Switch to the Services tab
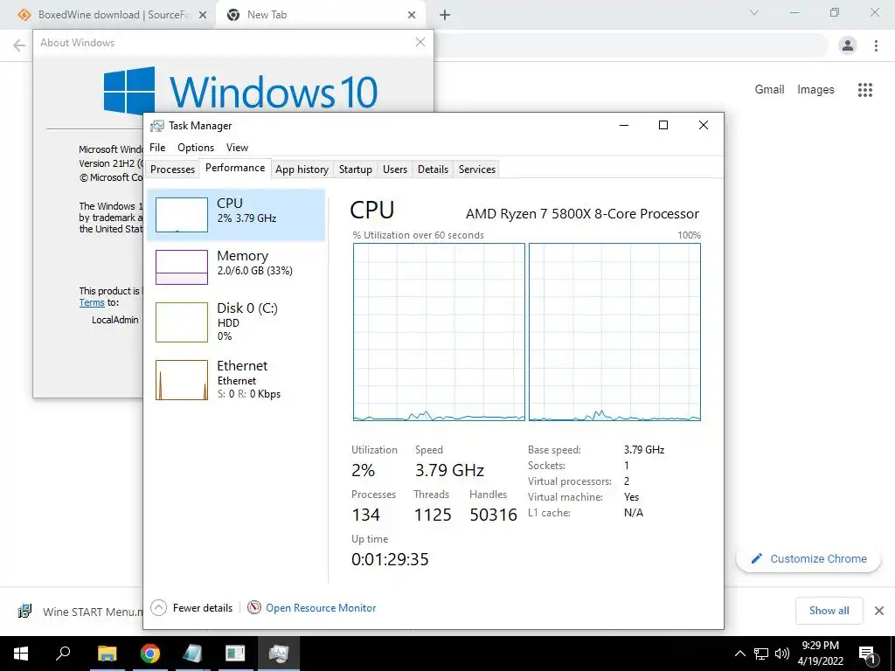Screen dimensions: 895x671 [x=476, y=169]
